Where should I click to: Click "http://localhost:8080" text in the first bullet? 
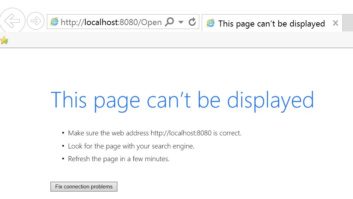181,133
